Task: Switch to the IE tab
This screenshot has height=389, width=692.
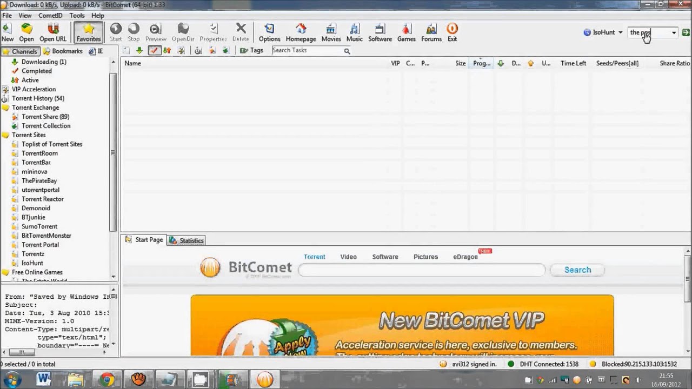Action: pyautogui.click(x=96, y=51)
